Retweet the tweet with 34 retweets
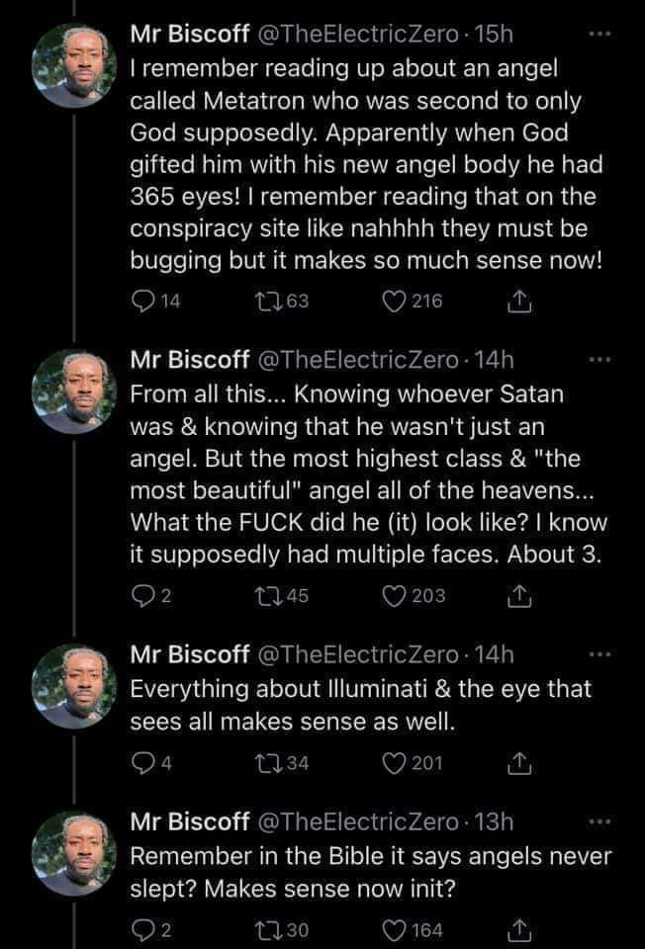 [x=275, y=761]
